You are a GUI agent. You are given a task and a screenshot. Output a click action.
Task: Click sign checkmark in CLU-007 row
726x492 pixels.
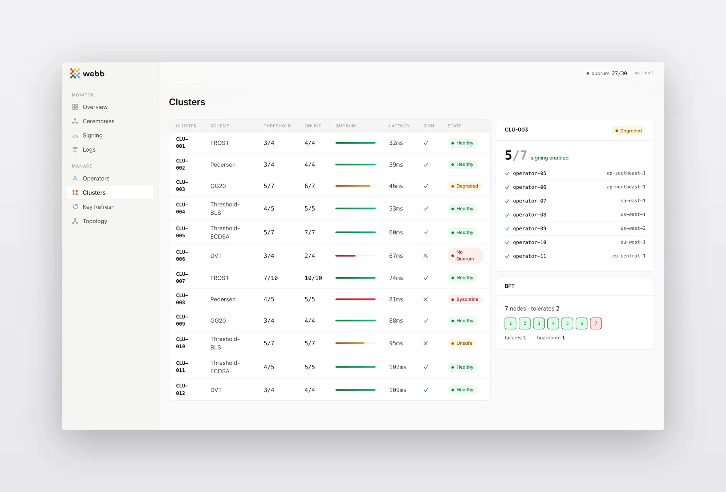point(426,278)
